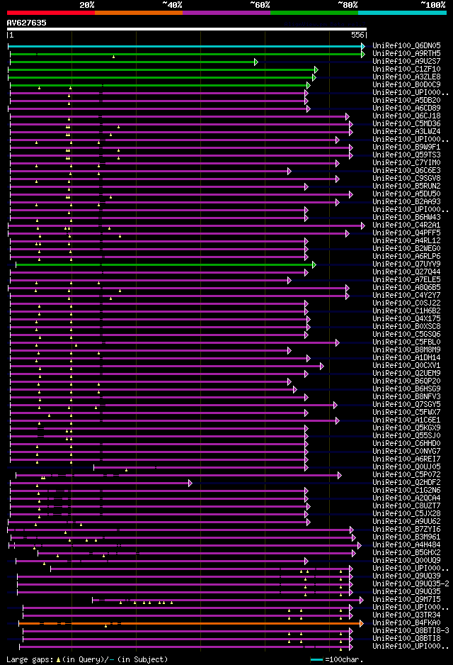Viewport: 453px width, 665px height.
Task: Select the UniRef100_A1C6E1 label
Action: click(406, 420)
